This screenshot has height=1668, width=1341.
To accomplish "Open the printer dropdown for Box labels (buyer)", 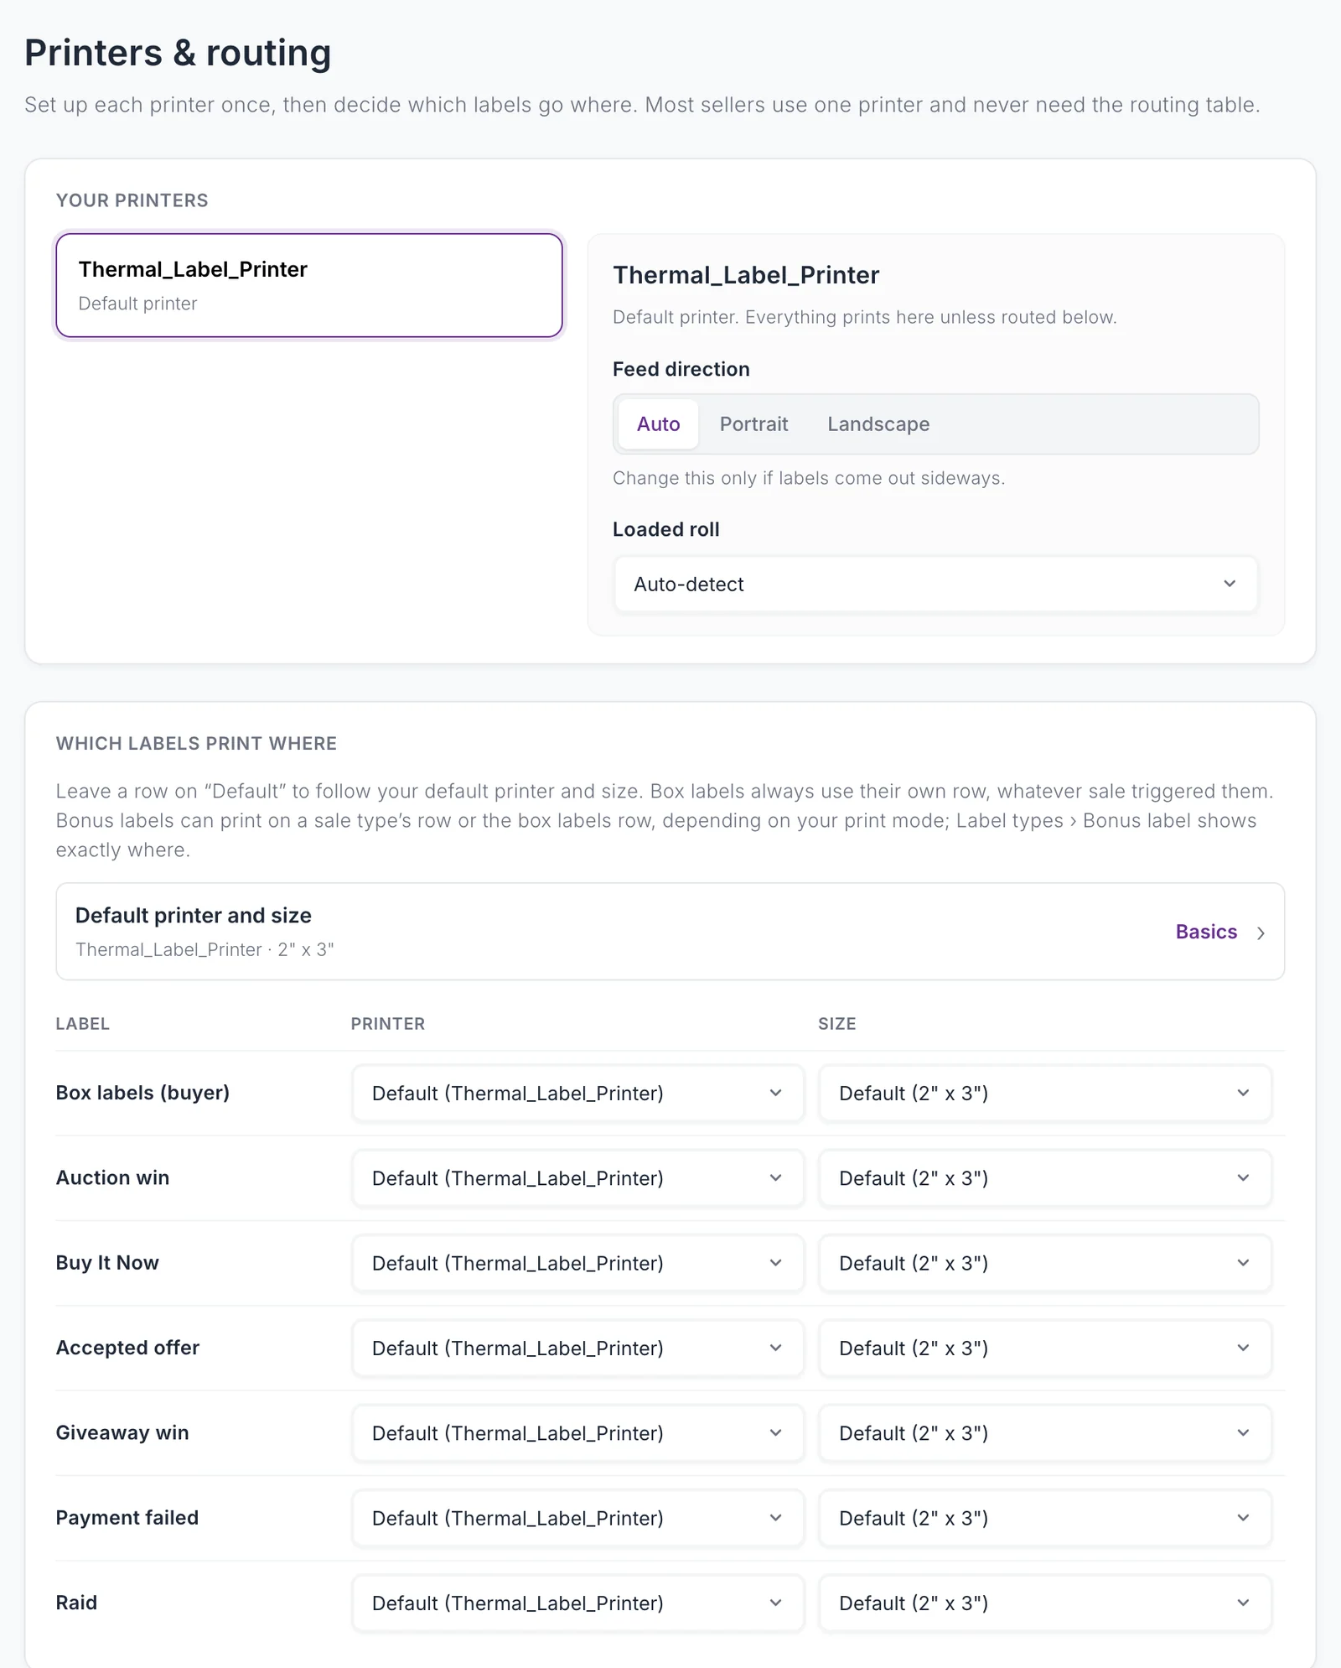I will point(577,1094).
